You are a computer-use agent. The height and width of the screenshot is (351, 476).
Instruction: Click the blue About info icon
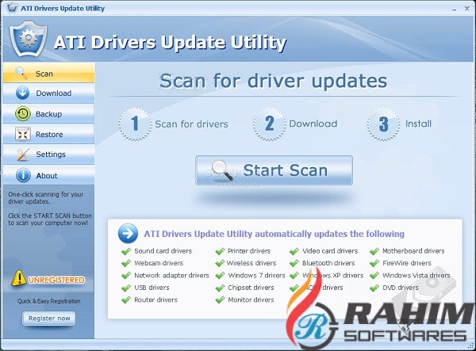23,175
